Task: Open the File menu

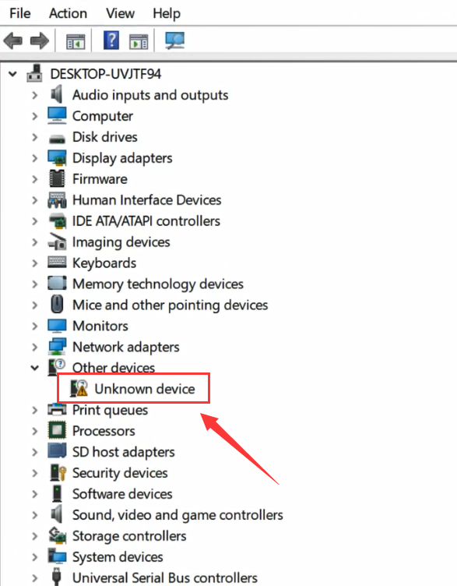Action: pos(19,13)
